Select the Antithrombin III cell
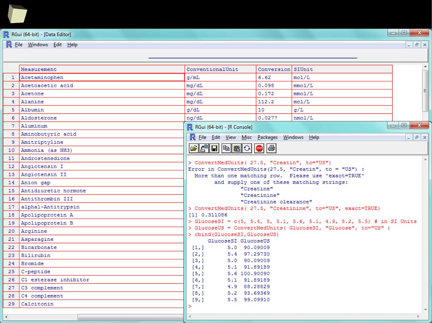 tap(101, 199)
